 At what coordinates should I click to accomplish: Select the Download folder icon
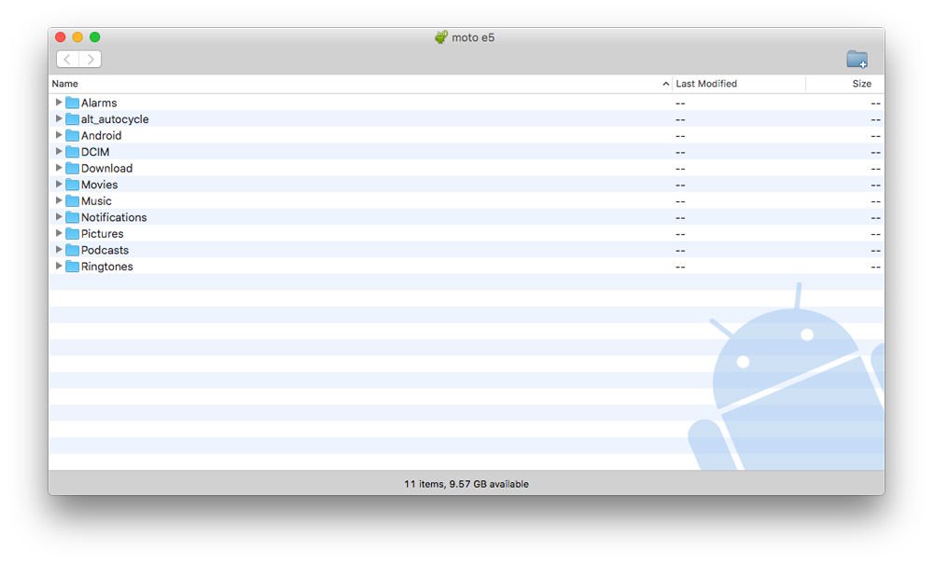(72, 168)
